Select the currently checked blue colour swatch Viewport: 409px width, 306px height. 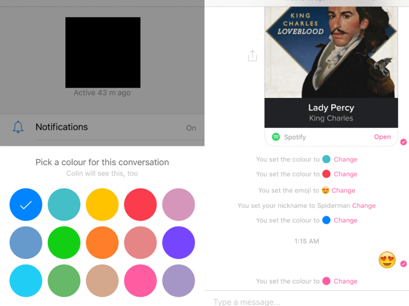point(26,205)
